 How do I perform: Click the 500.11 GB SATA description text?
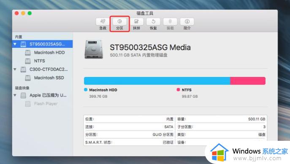pyautogui.click(x=138, y=55)
